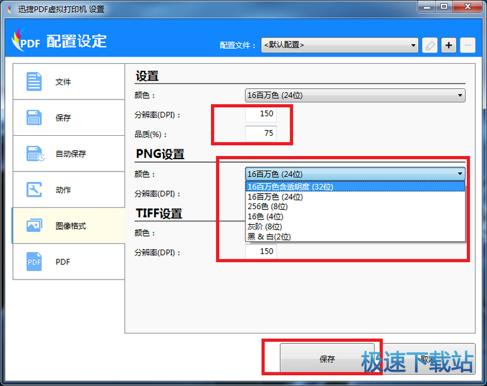Click the 设置 分辨率(DPI) field with 150
This screenshot has width=487, height=386.
(x=260, y=114)
